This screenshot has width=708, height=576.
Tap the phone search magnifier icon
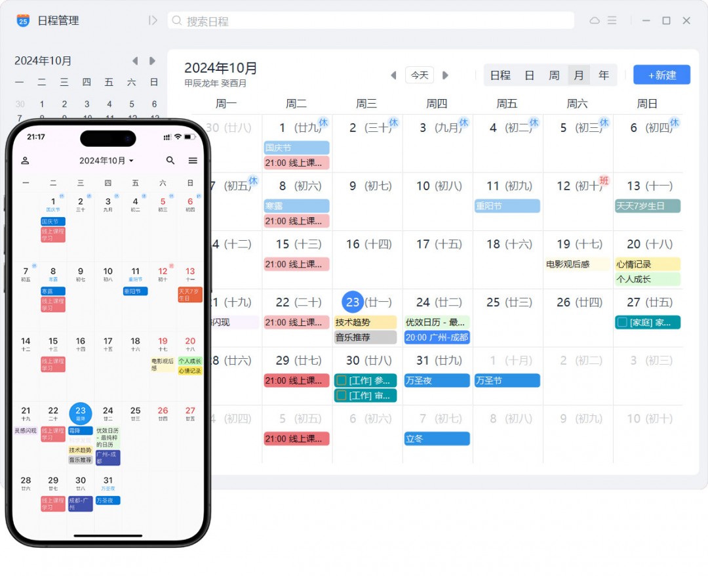pyautogui.click(x=170, y=160)
